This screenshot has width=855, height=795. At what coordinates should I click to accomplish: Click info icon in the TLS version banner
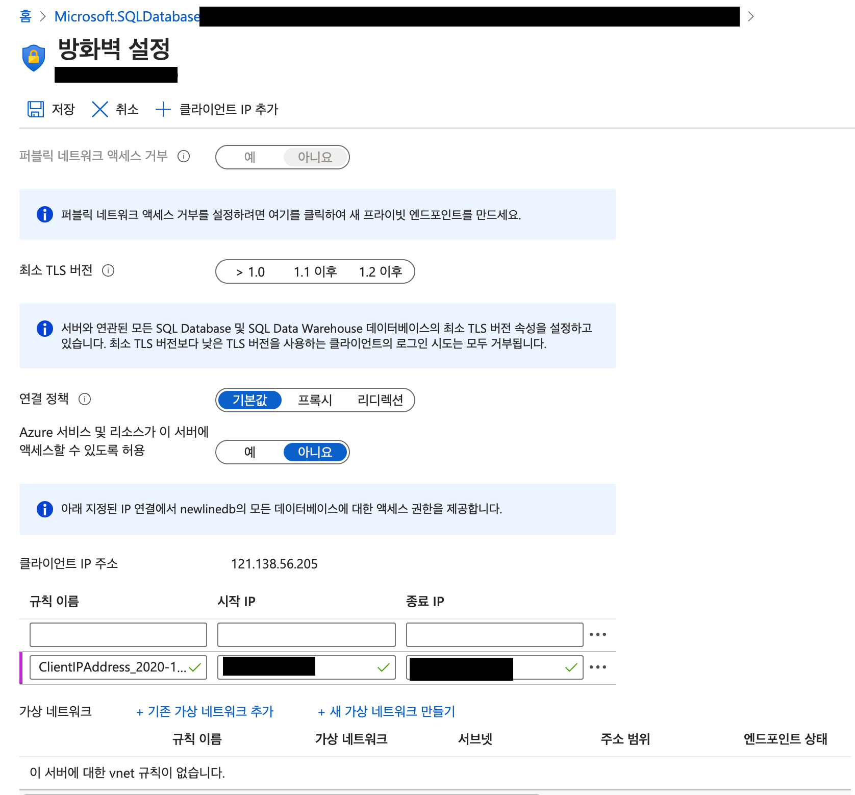[x=45, y=329]
